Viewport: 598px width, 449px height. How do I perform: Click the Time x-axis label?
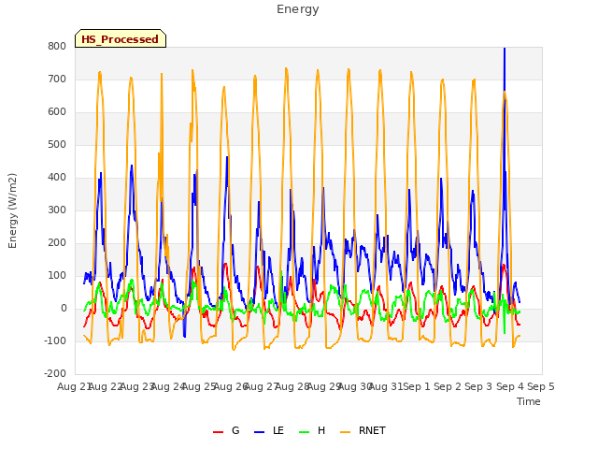tap(529, 401)
